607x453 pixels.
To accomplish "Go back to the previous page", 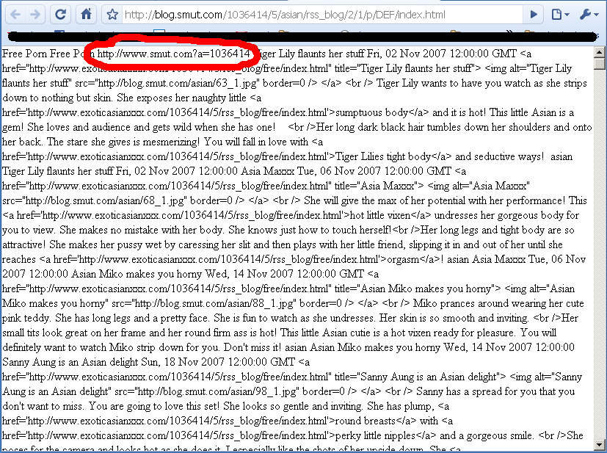I will click(x=15, y=15).
